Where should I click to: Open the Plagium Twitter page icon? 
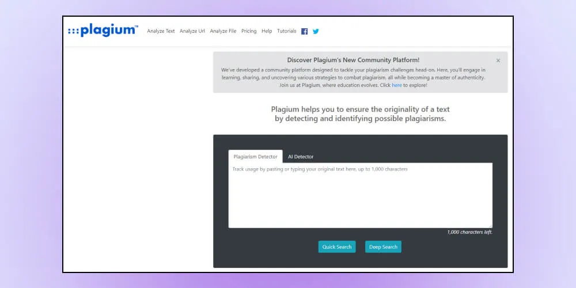(x=316, y=32)
